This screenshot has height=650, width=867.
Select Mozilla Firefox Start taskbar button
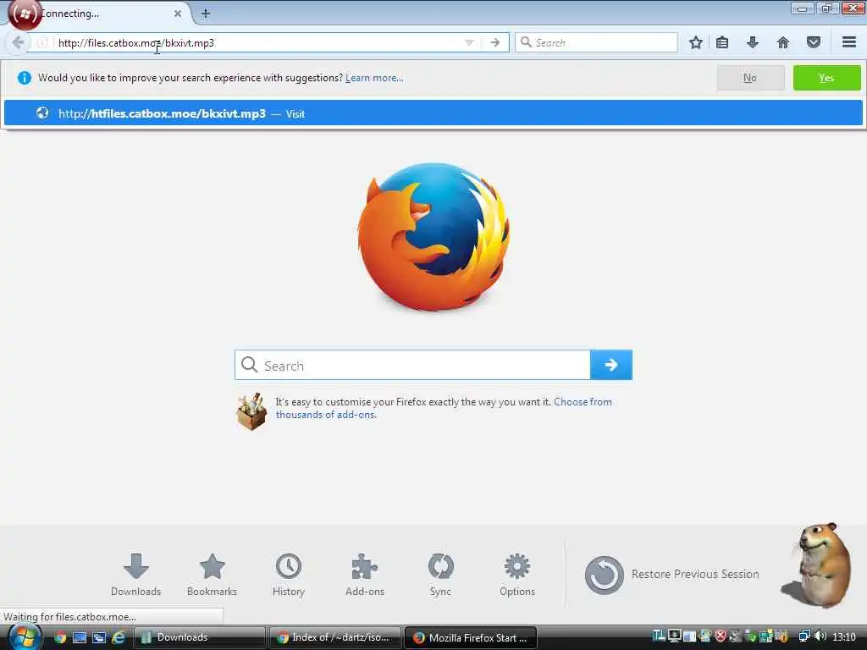[x=471, y=637]
